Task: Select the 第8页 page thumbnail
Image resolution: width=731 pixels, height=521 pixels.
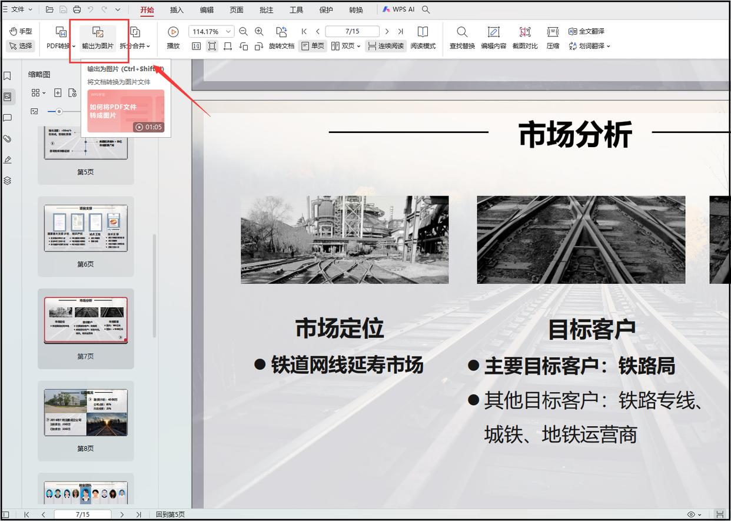Action: [x=86, y=413]
